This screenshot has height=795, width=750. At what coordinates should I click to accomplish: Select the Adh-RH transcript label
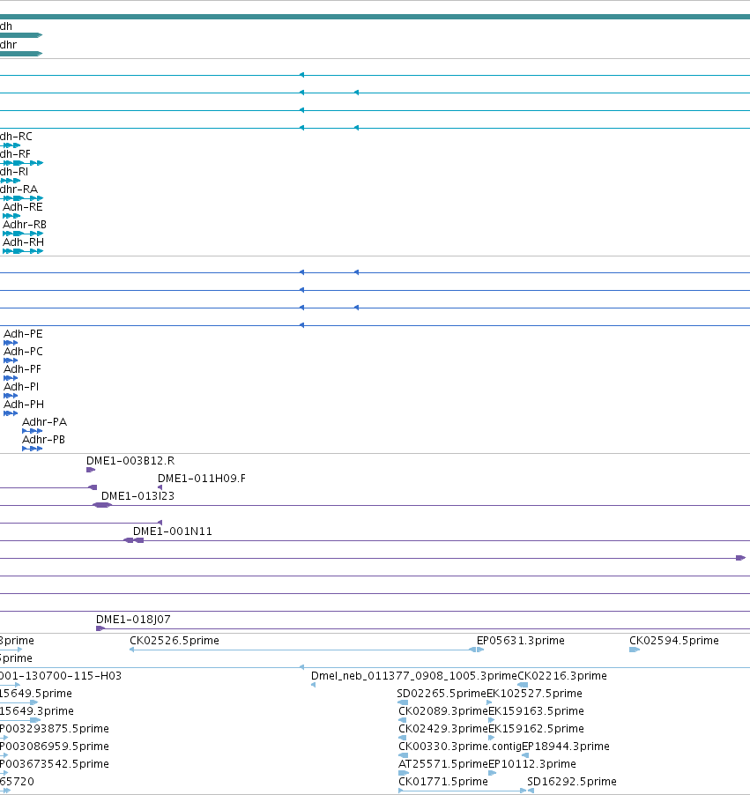coord(23,242)
